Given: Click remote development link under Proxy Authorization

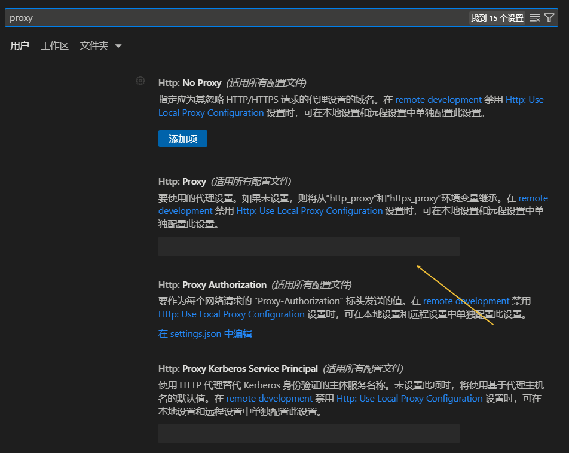Looking at the screenshot, I should coord(466,301).
